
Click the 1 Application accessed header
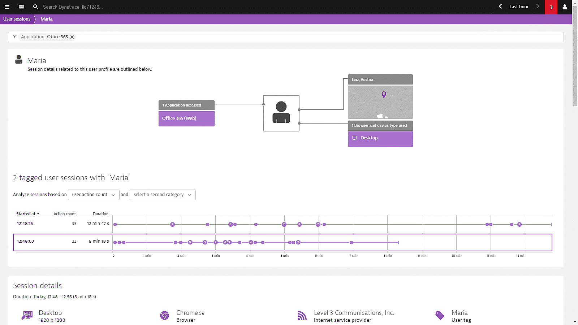tap(186, 105)
